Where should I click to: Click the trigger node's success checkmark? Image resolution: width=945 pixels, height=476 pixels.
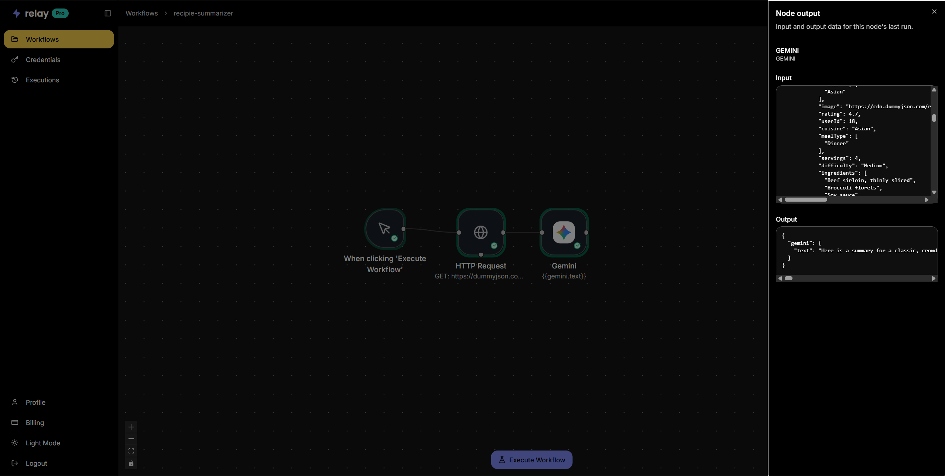click(x=394, y=238)
